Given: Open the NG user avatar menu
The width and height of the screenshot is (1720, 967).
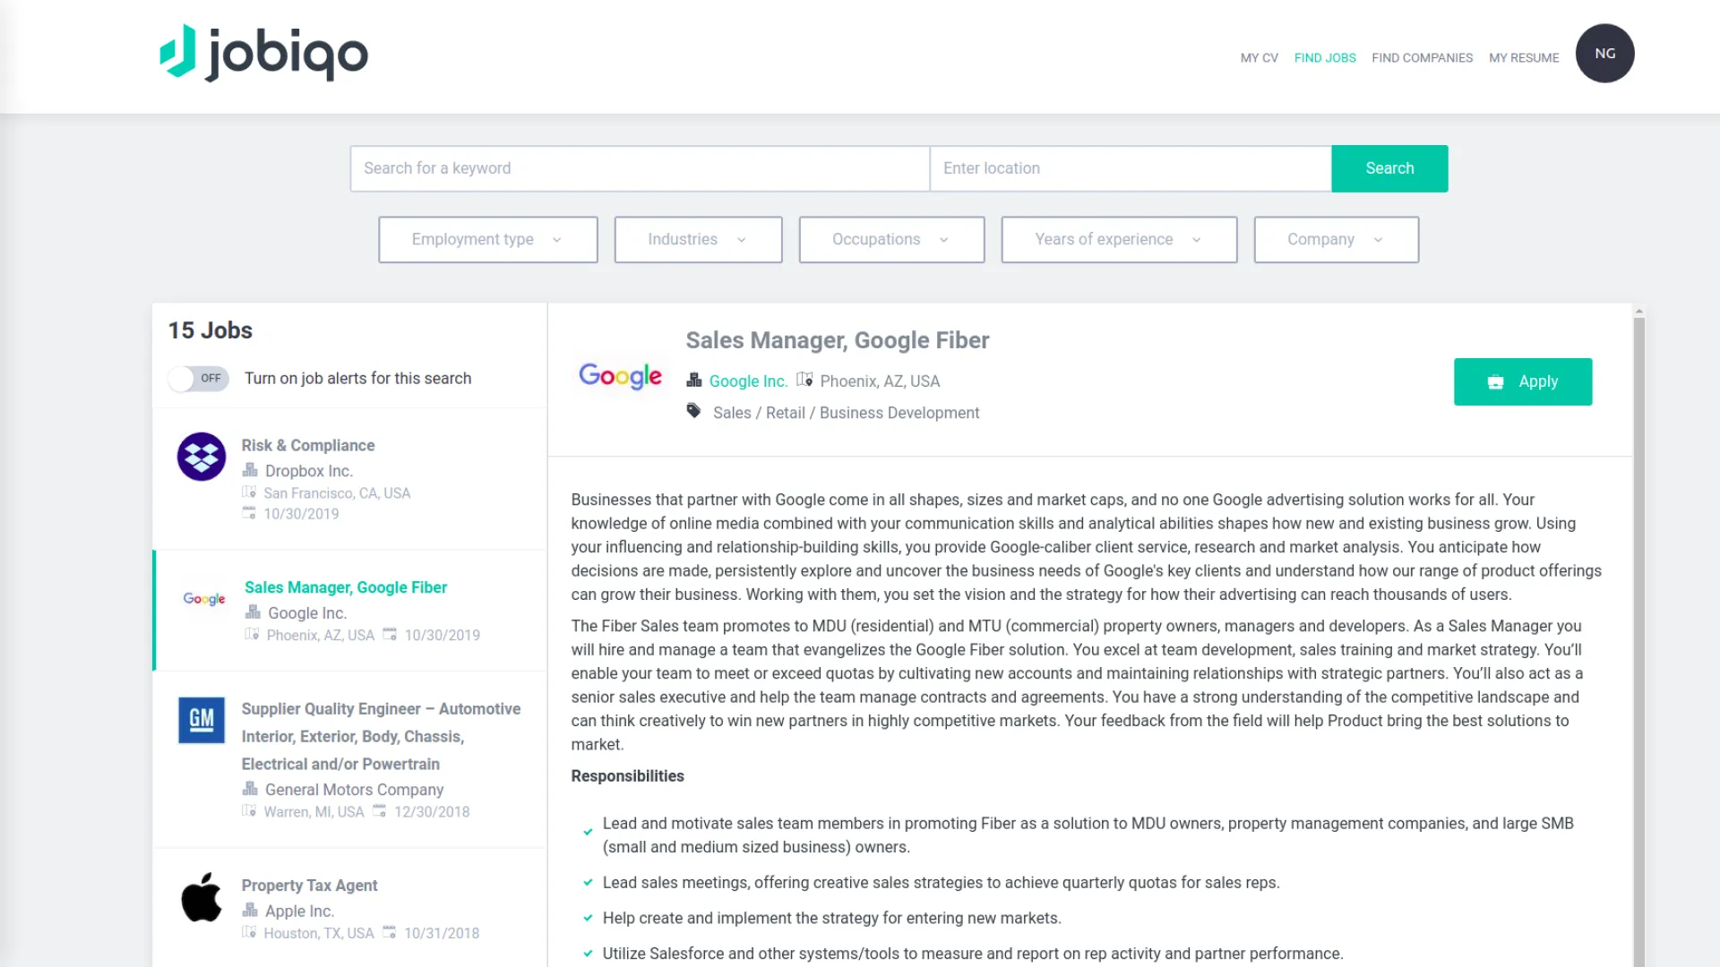Looking at the screenshot, I should 1604,54.
